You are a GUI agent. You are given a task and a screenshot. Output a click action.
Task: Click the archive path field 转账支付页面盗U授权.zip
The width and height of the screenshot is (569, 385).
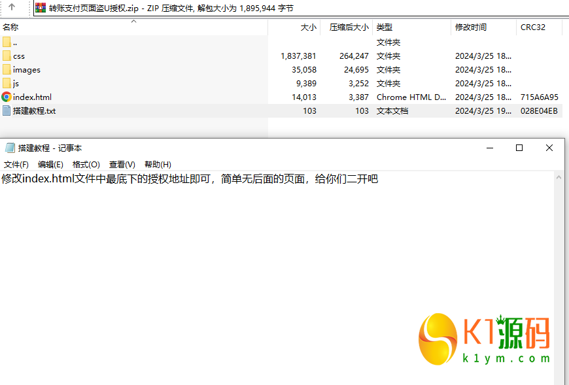302,8
